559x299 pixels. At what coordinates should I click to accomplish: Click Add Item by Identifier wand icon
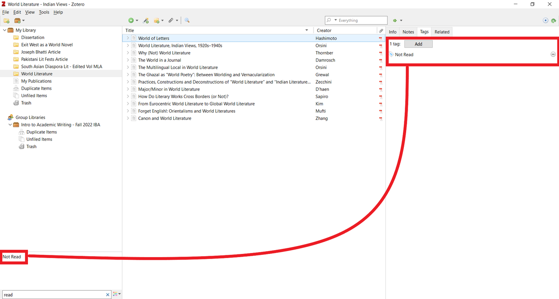pyautogui.click(x=145, y=20)
